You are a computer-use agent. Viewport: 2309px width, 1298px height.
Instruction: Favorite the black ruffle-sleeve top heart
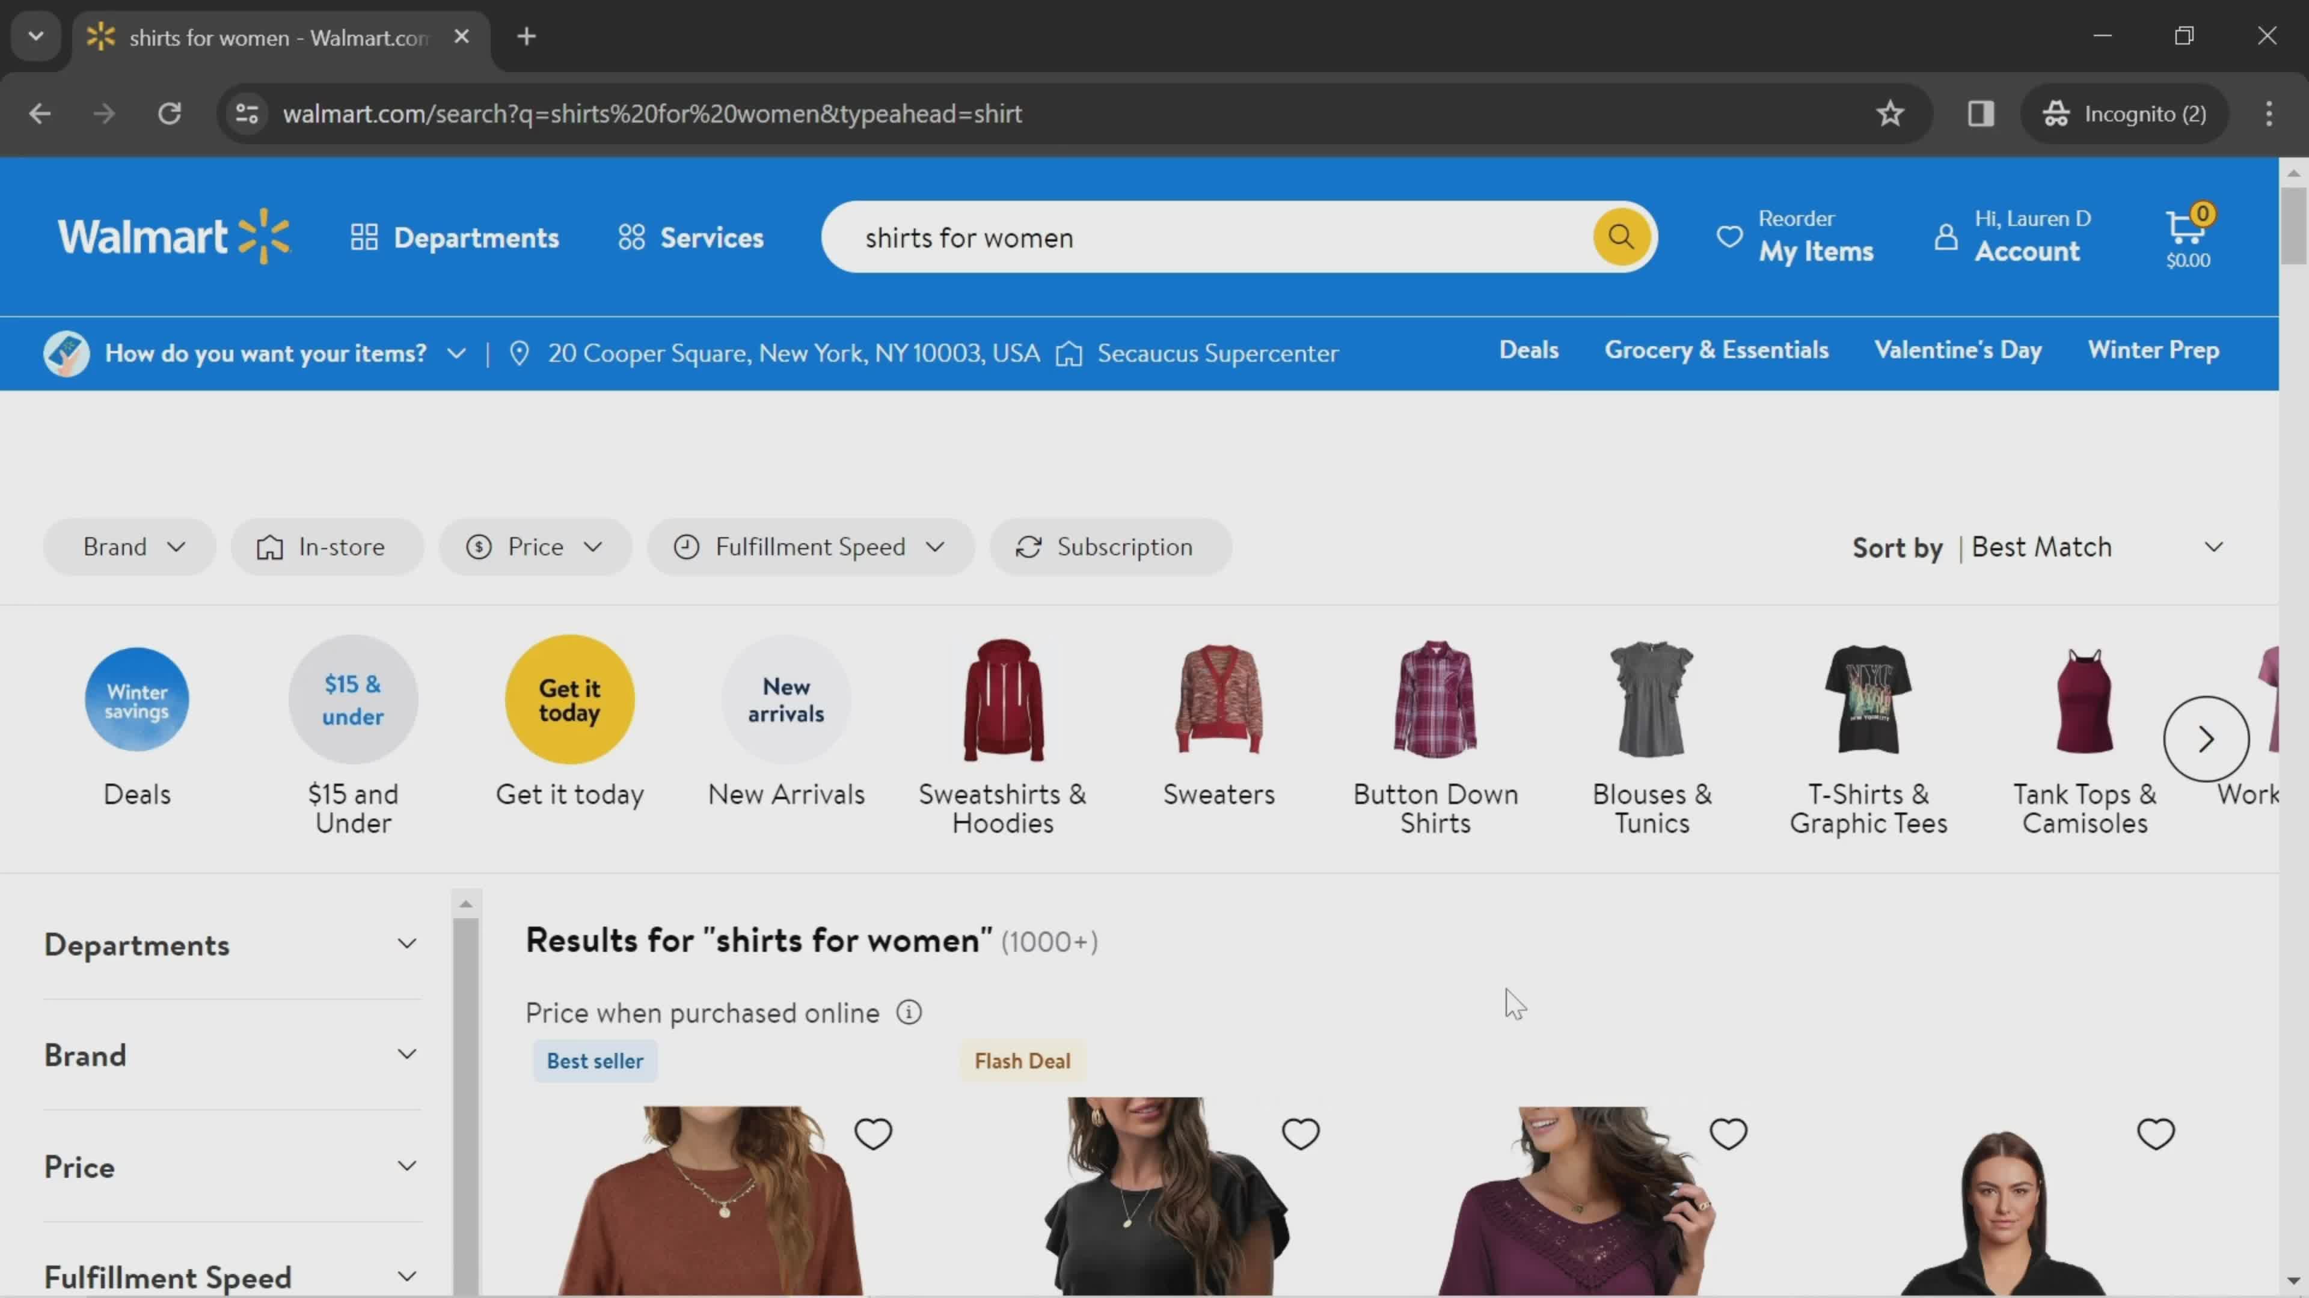[x=1301, y=1134]
